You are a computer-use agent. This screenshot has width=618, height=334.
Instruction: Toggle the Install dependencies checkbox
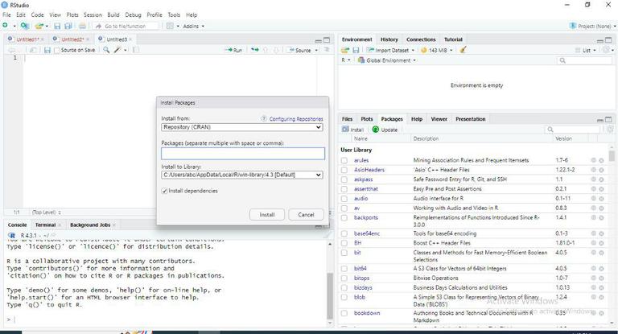coord(165,191)
